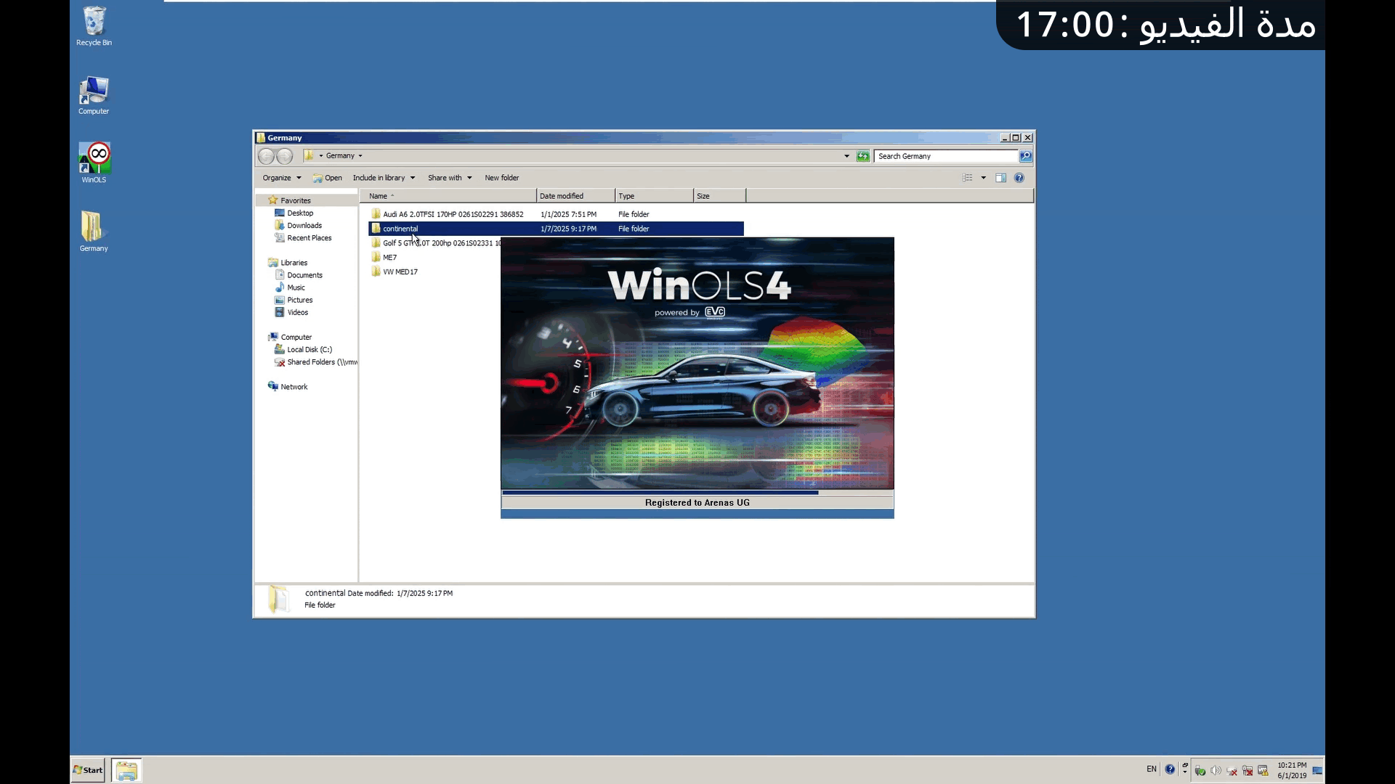Open the Germany folder on desktop
Screen dimensions: 1395x784
pyautogui.click(x=93, y=231)
